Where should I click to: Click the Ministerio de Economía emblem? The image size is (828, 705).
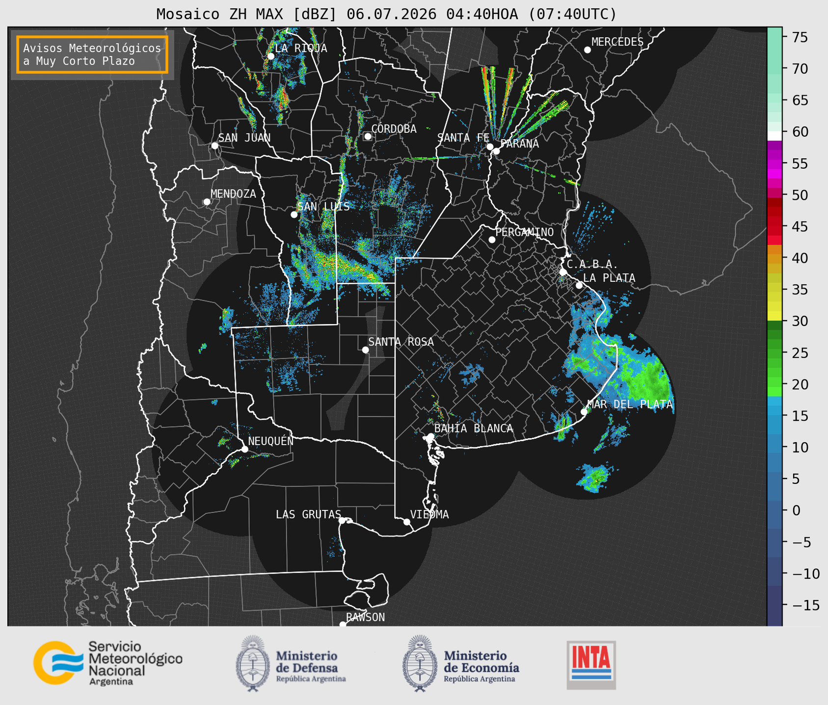point(420,663)
